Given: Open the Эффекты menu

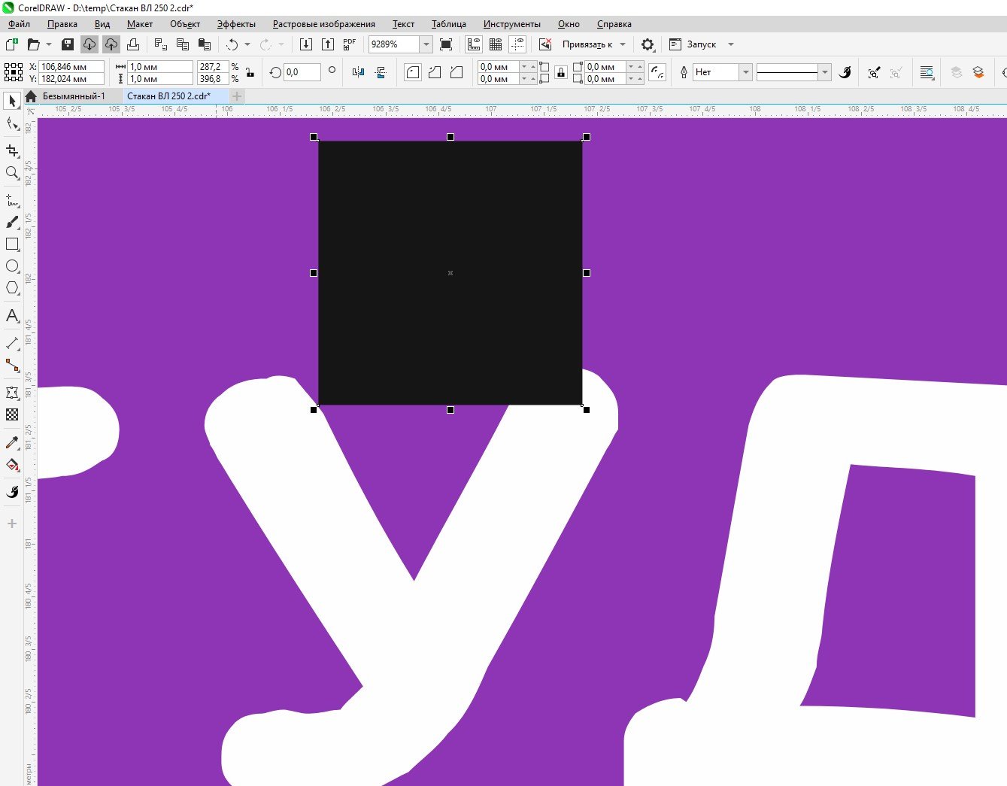Looking at the screenshot, I should click(x=236, y=24).
